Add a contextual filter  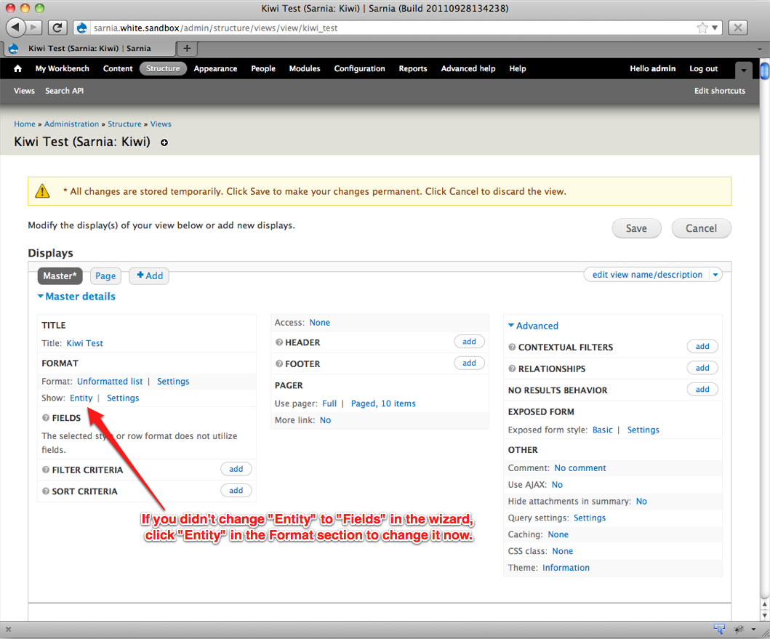click(702, 346)
